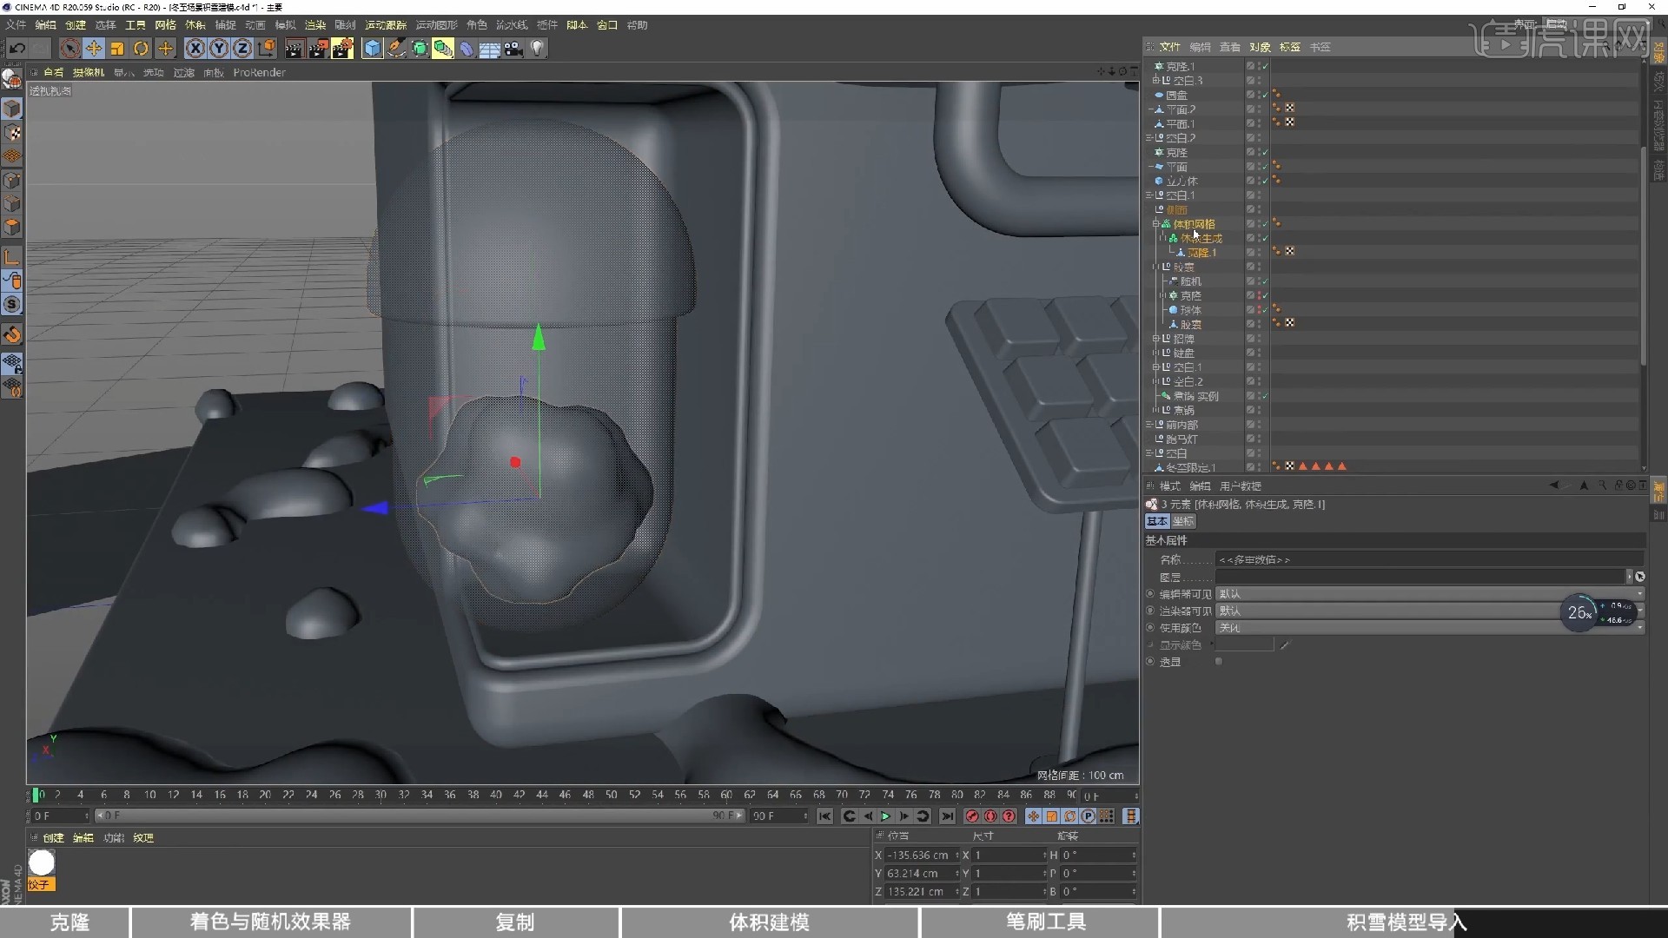Image resolution: width=1668 pixels, height=938 pixels.
Task: Toggle enable checkmark for 克隆.1
Action: point(1265,66)
